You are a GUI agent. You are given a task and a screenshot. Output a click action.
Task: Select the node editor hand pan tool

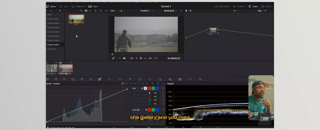tap(190, 11)
